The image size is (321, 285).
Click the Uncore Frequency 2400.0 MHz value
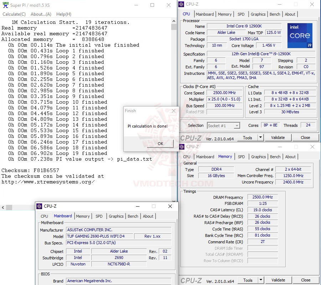tap(293, 182)
